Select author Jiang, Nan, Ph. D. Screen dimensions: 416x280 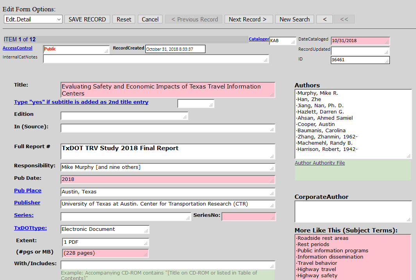320,105
